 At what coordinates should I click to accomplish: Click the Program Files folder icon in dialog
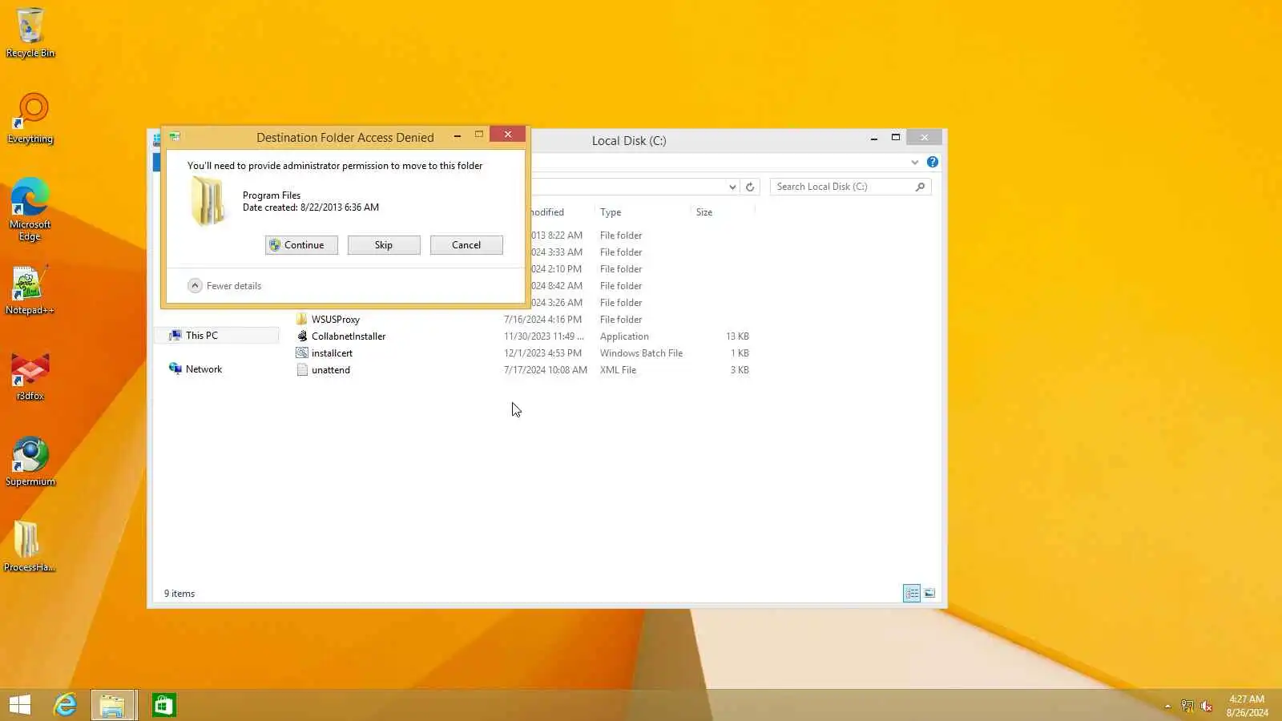click(x=208, y=201)
